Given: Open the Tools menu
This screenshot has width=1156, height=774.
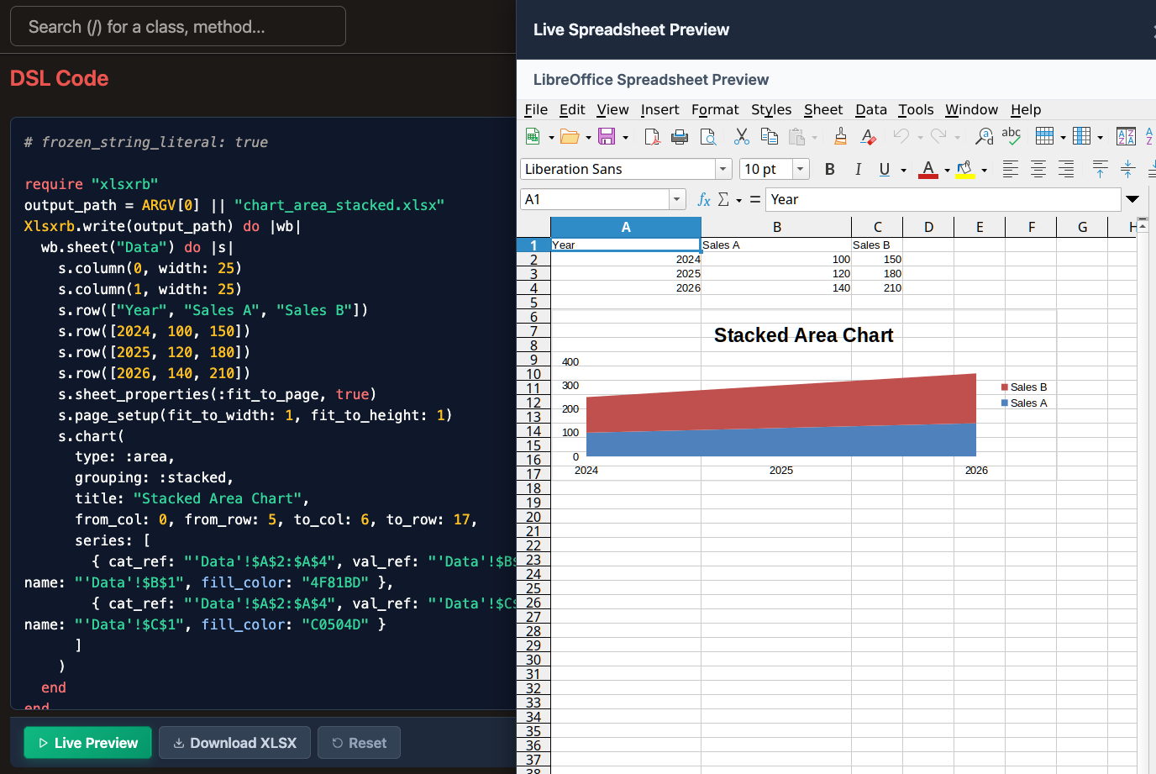Looking at the screenshot, I should coord(916,109).
